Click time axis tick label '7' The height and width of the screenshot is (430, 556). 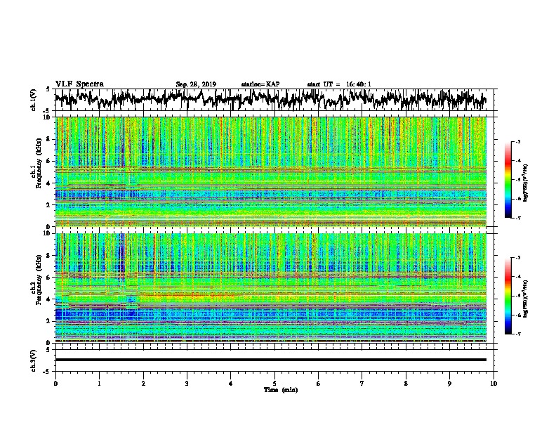(362, 384)
